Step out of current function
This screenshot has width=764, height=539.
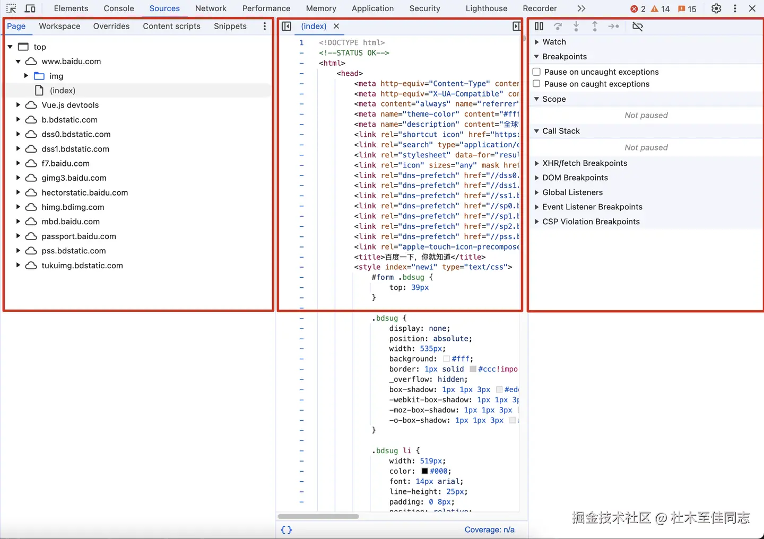pos(595,26)
